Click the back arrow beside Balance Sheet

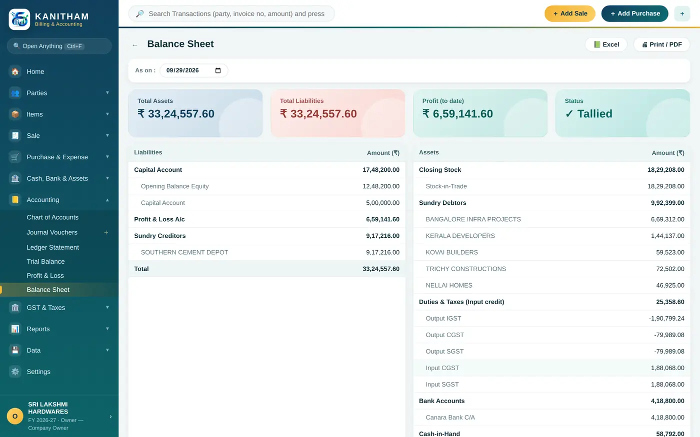click(x=134, y=45)
